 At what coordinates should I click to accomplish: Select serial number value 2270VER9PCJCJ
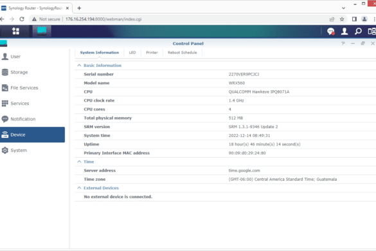click(244, 74)
